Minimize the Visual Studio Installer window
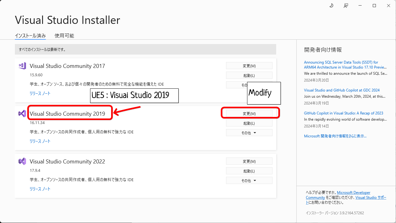The image size is (396, 223). click(360, 6)
